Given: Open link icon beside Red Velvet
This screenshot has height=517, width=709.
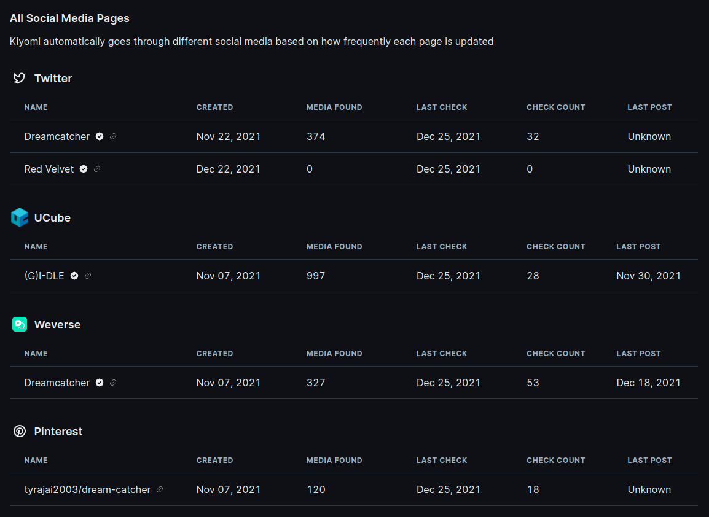Looking at the screenshot, I should 97,169.
